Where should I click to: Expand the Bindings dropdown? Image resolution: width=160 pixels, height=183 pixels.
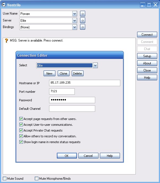74,27
